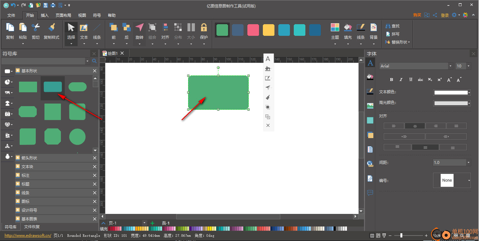Activate the Select (选择) pointer tool
This screenshot has width=479, height=241.
(71, 28)
